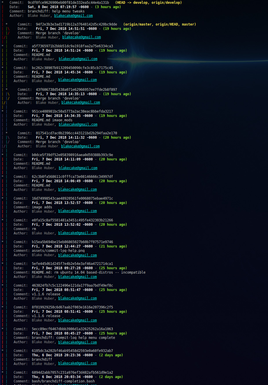Click the date 'Sat, 8 Dec 2018 07:19:57'

[58, 7]
